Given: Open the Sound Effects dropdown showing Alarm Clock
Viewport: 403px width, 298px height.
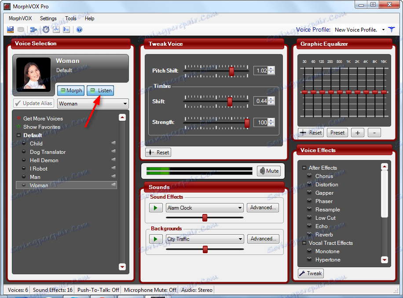Looking at the screenshot, I should pyautogui.click(x=204, y=207).
